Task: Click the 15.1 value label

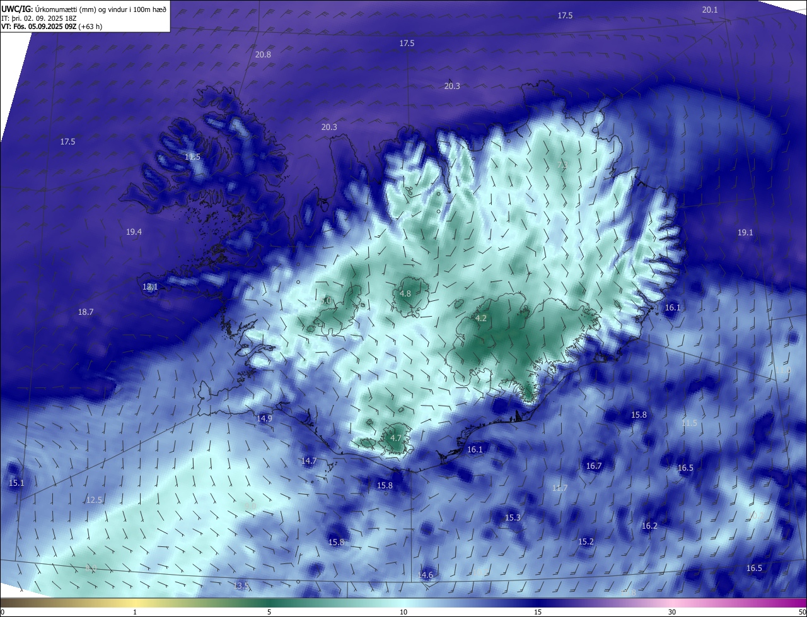Action: (16, 483)
